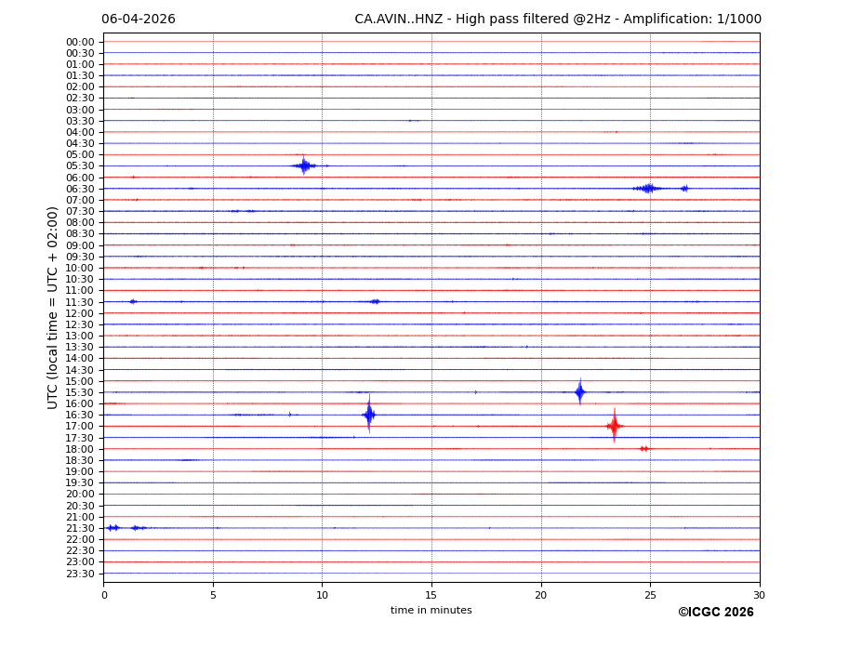The height and width of the screenshot is (647, 862).
Task: Select the blue burst near minute 12 on 11:30
Action: (375, 301)
